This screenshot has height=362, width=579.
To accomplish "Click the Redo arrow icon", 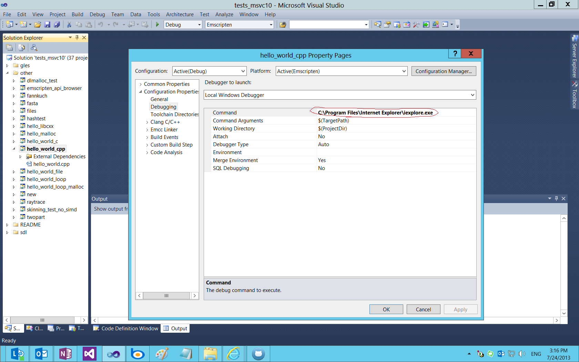I will point(116,24).
